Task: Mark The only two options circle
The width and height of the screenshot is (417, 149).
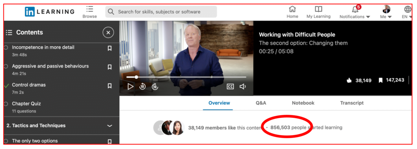Action: pos(6,141)
